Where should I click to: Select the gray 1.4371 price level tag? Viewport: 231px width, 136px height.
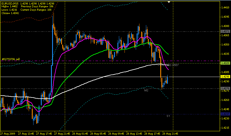[x=225, y=31]
